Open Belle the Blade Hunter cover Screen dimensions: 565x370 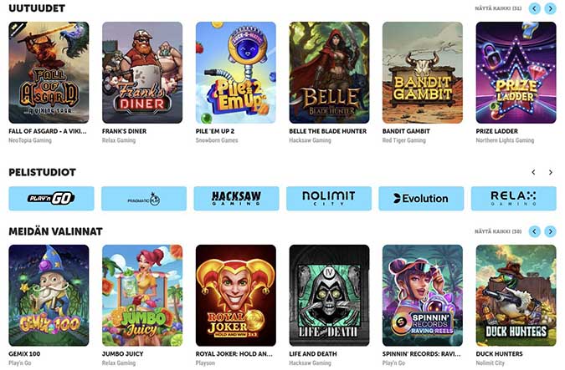point(329,73)
